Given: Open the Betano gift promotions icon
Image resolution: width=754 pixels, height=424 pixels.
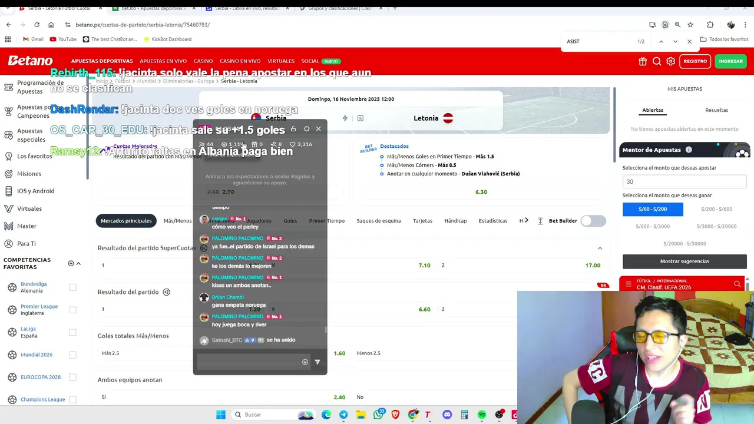Looking at the screenshot, I should coord(643,61).
